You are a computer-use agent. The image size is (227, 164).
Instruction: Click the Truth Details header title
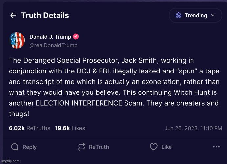tap(45, 15)
